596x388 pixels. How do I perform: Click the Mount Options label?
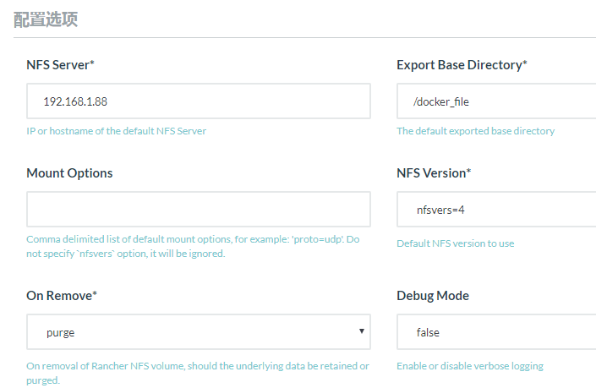(69, 172)
